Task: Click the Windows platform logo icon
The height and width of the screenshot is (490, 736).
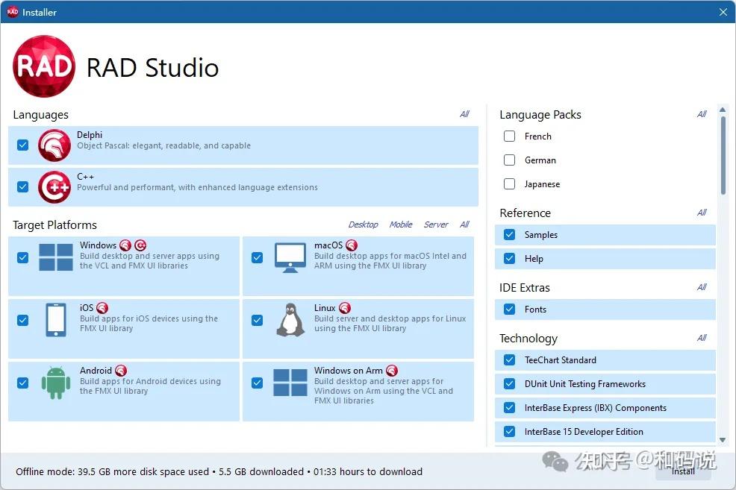Action: click(55, 257)
